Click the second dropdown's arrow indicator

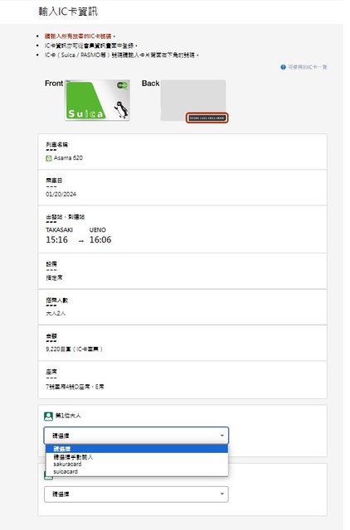click(x=222, y=494)
